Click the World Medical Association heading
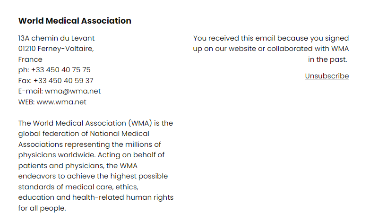 click(75, 21)
